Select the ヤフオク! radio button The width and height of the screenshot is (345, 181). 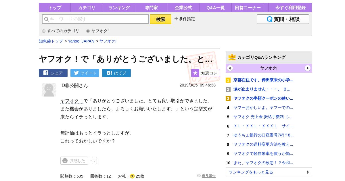click(88, 31)
